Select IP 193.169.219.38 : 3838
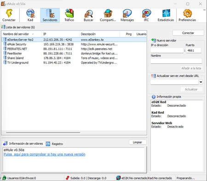 point(58,44)
